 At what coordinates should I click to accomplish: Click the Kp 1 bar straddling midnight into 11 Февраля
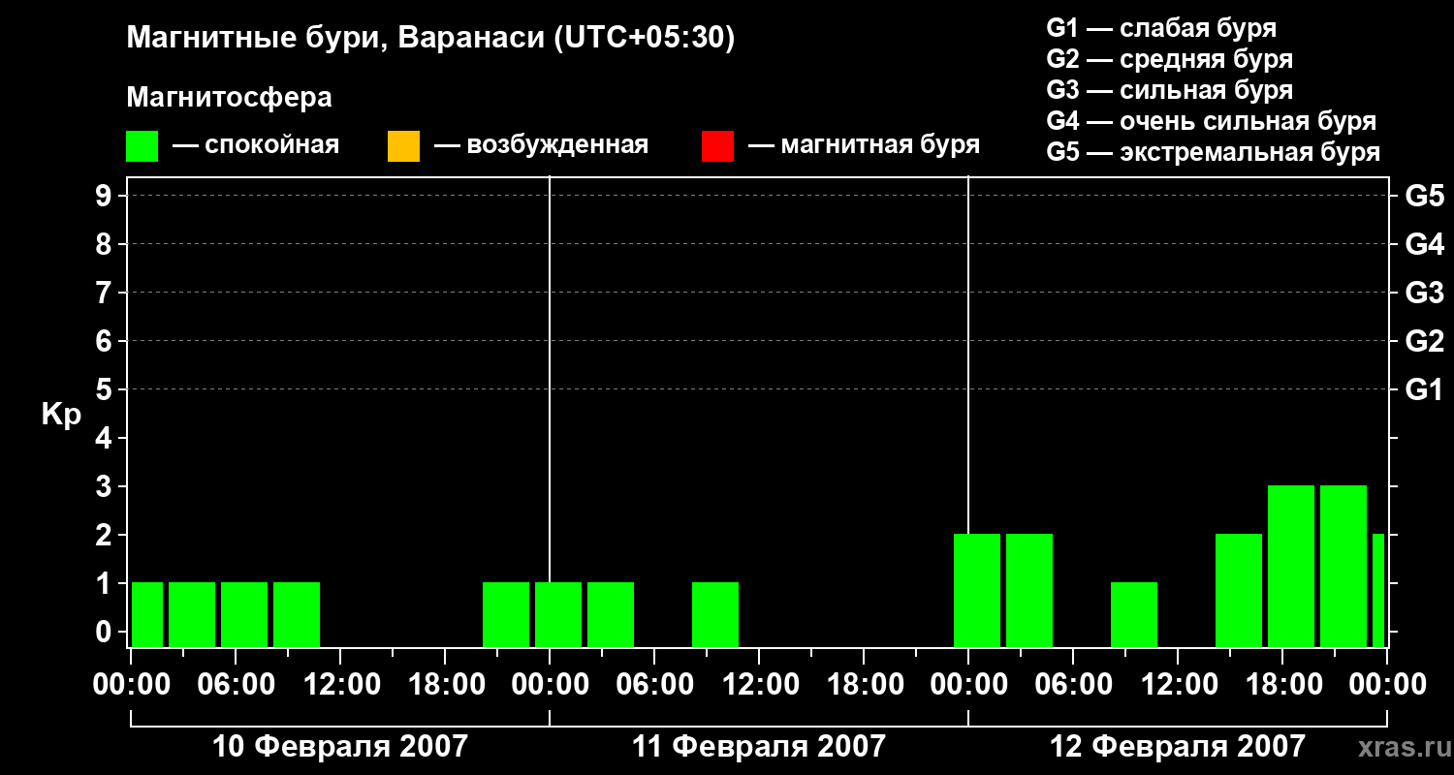pyautogui.click(x=558, y=614)
